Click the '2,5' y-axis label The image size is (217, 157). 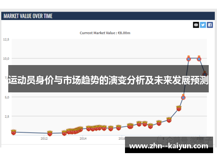7,116
